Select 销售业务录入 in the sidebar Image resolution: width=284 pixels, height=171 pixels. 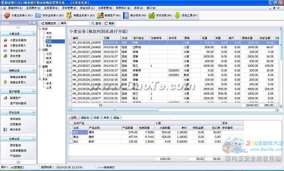click(18, 82)
